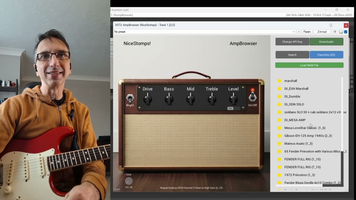Select DI_MESA AMP in the list

(x=295, y=120)
